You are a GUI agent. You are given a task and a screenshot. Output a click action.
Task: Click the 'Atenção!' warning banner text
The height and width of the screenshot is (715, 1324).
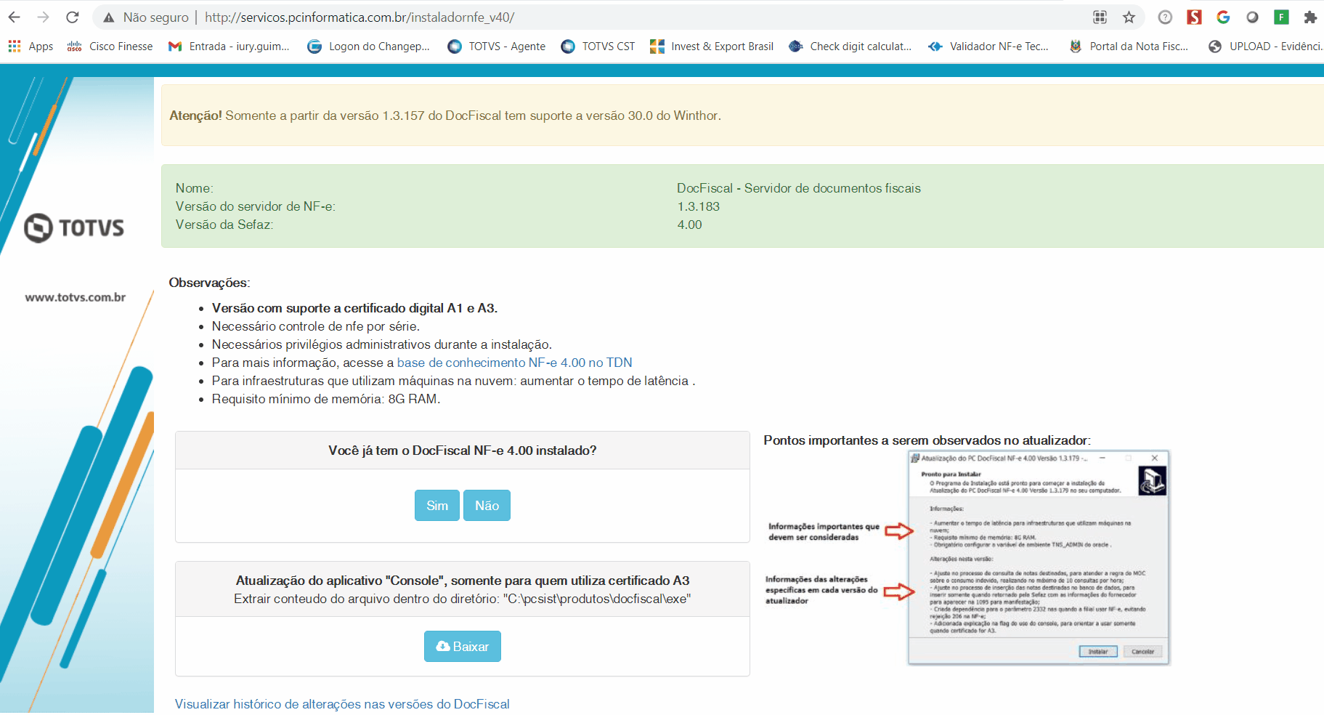(x=444, y=116)
